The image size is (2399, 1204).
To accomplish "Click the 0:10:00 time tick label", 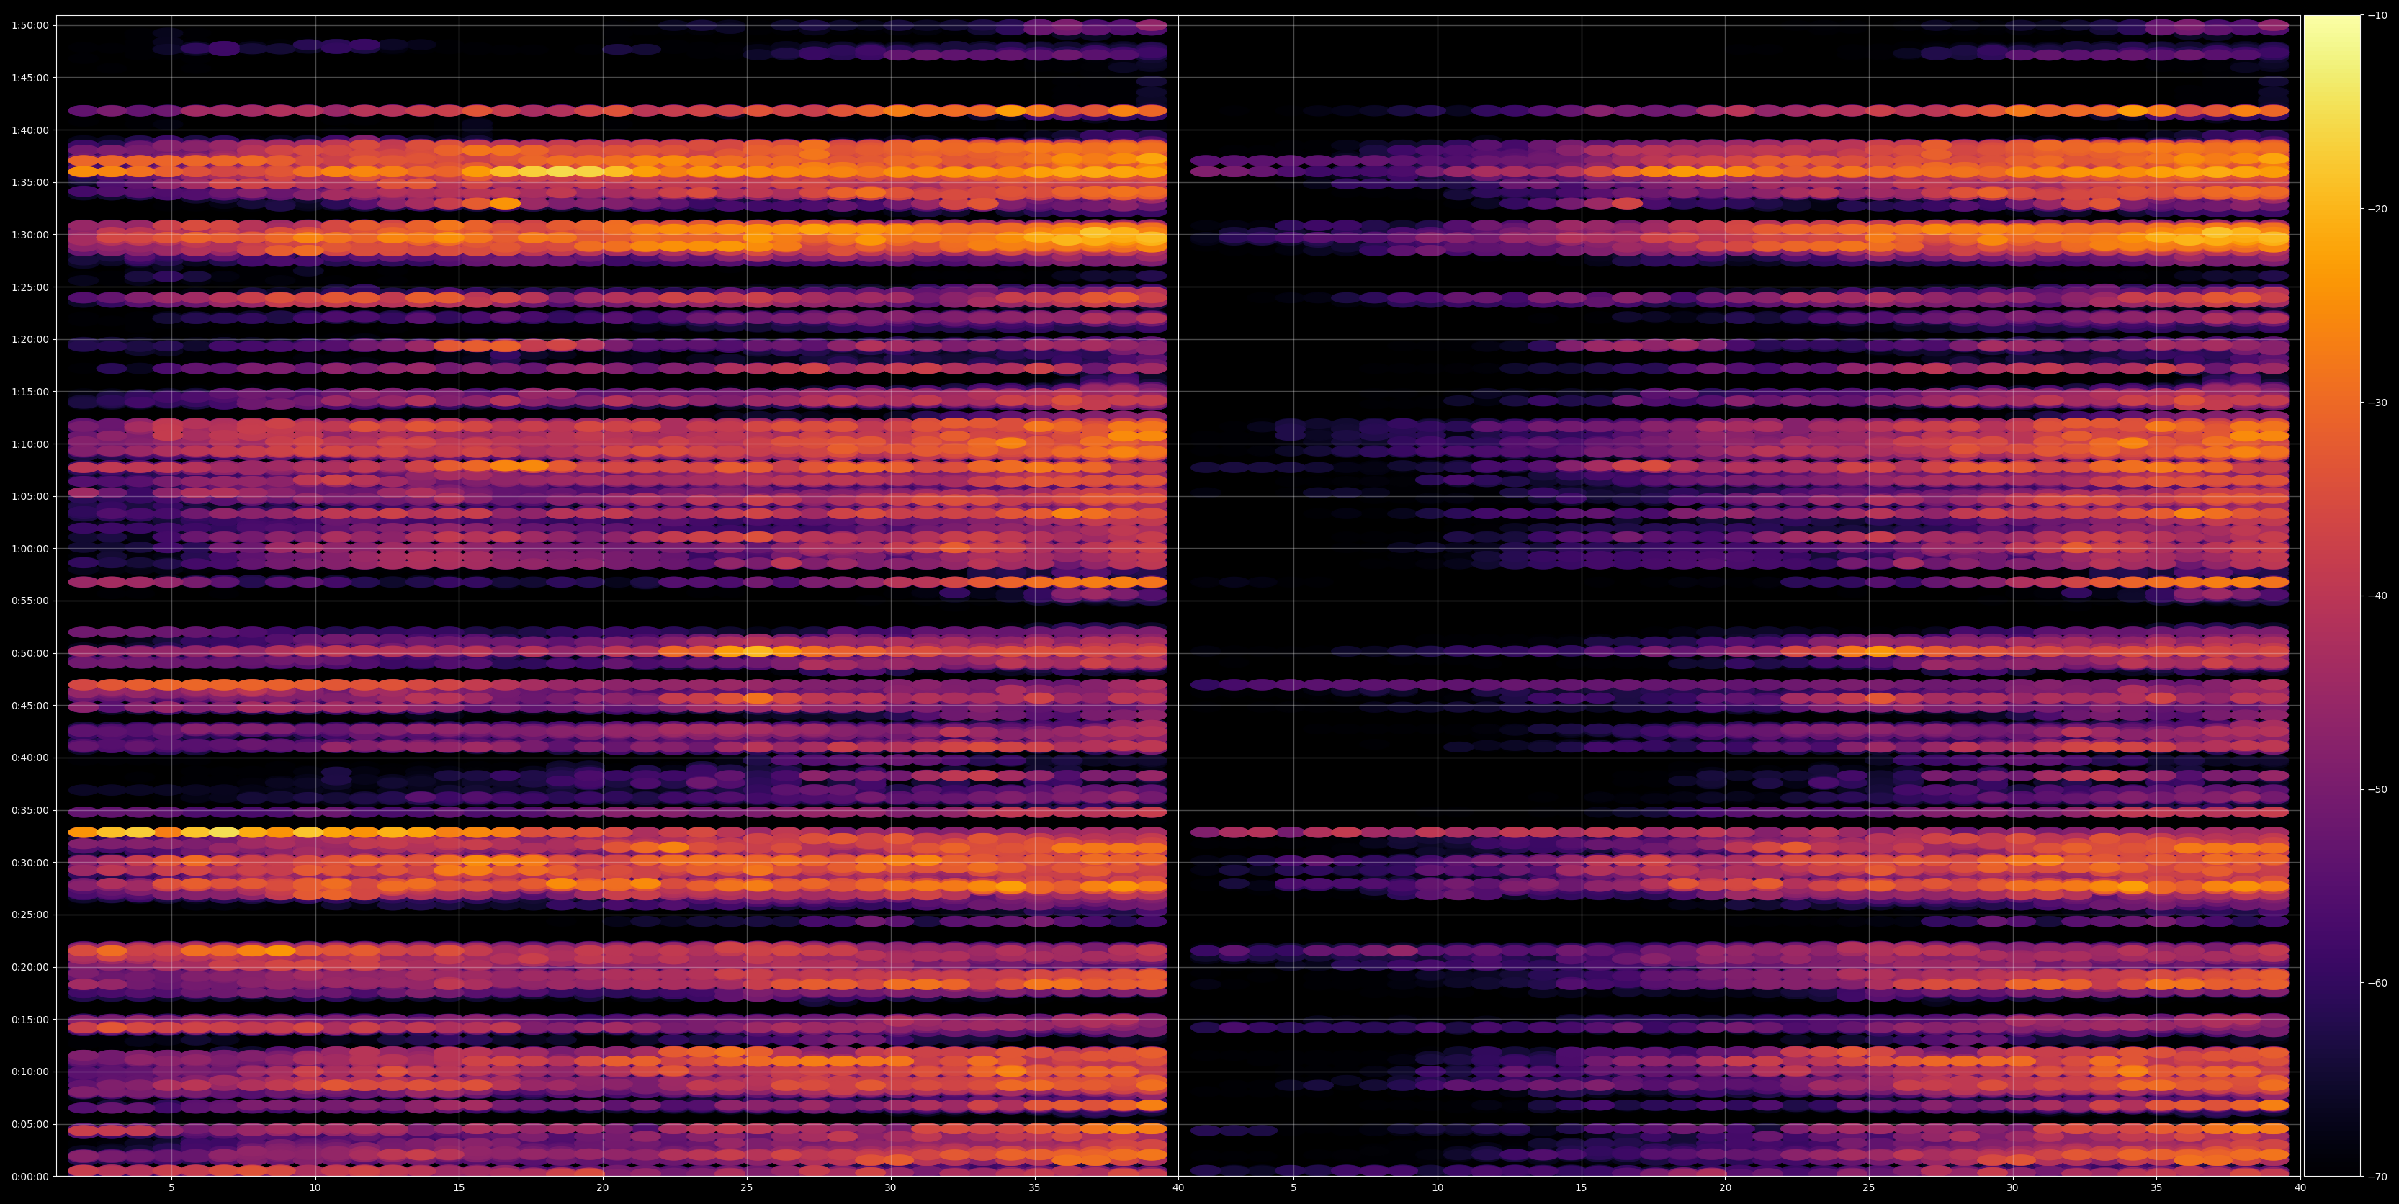I will coord(30,1072).
